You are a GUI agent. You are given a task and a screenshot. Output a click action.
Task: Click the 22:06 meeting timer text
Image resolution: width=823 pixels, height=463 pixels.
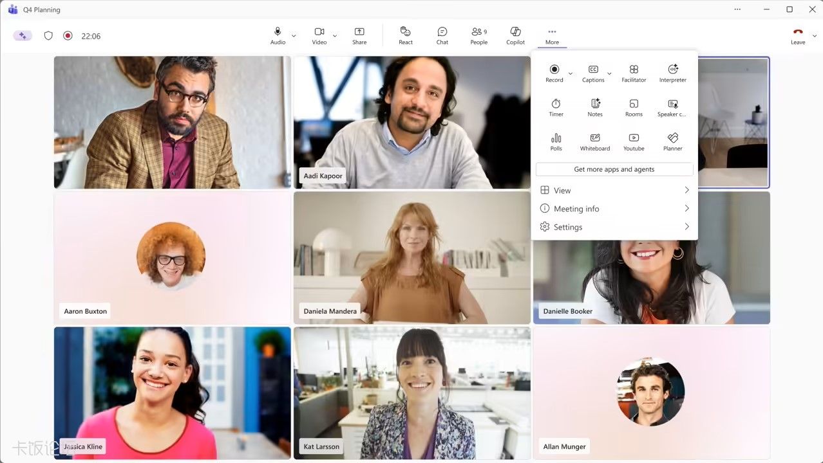[91, 36]
